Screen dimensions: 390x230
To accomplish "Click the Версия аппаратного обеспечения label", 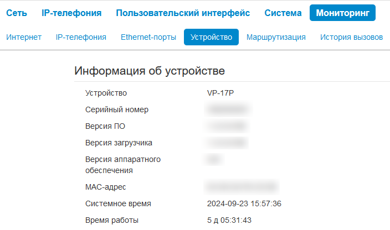I will tap(123, 165).
